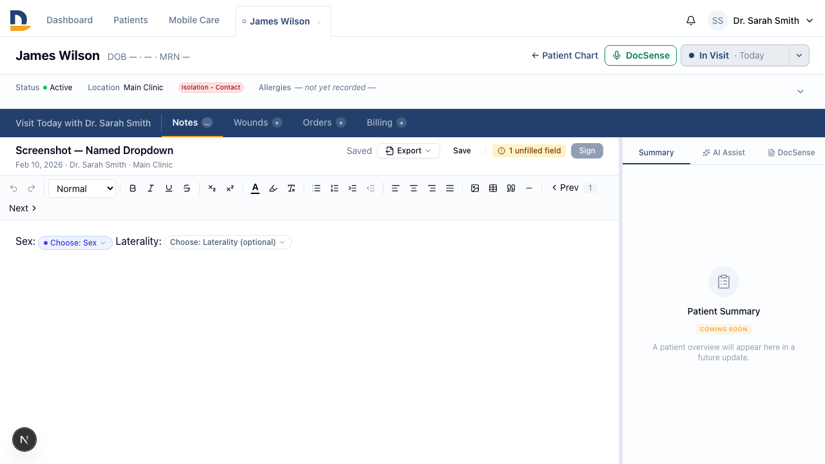
Task: Insert a numbered list
Action: coord(335,188)
